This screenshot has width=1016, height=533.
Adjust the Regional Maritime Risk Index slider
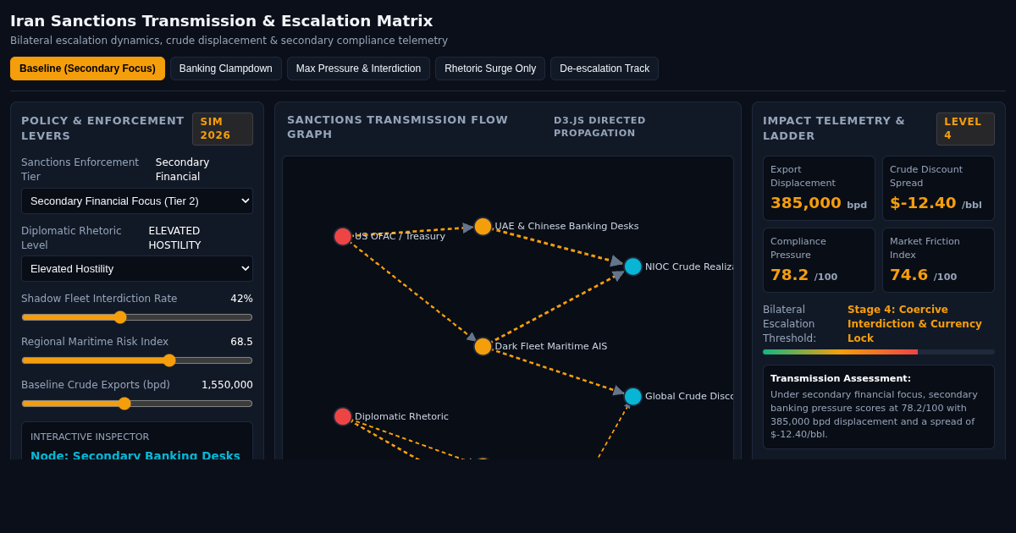[x=137, y=360]
